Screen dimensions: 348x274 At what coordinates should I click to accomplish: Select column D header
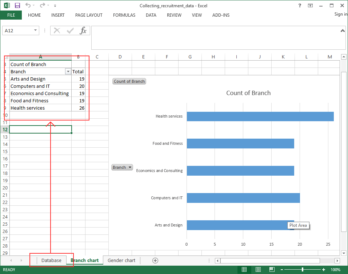120,57
